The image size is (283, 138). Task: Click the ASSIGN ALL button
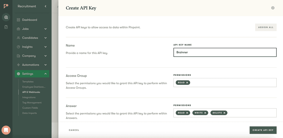(x=266, y=27)
